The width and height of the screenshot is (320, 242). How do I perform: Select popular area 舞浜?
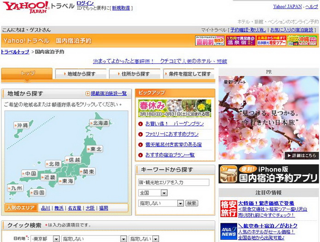click(x=59, y=208)
